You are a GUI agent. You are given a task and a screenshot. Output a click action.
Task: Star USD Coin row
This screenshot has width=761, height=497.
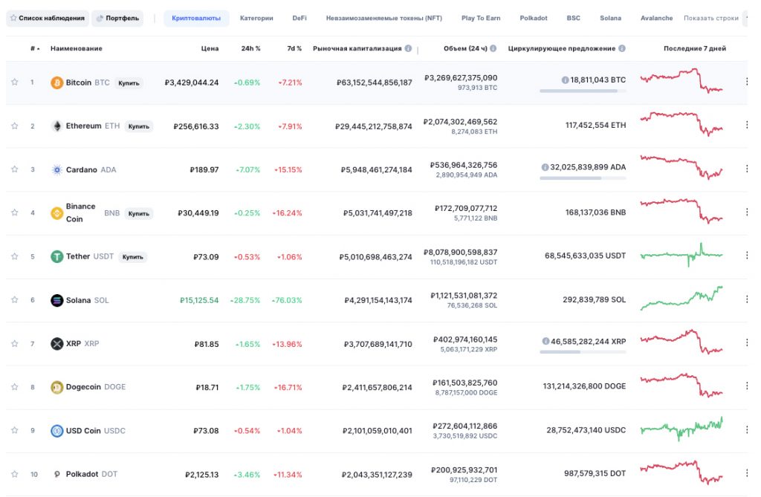point(15,430)
